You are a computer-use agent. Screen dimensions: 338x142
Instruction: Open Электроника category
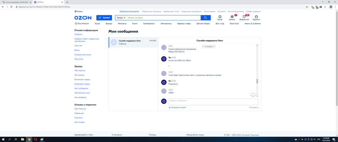[x=166, y=23]
